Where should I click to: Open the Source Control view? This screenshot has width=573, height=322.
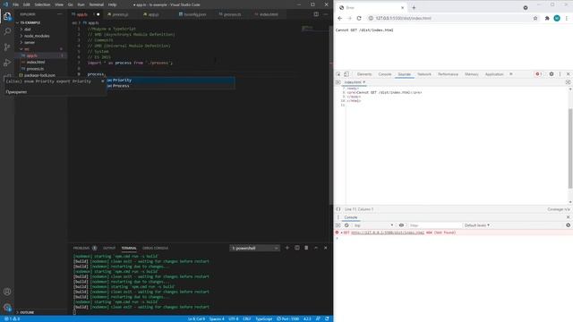(x=7, y=47)
